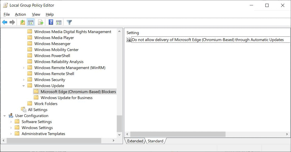Expand Windows Remote Management (WinRM) node
The width and height of the screenshot is (291, 152).
pyautogui.click(x=24, y=68)
